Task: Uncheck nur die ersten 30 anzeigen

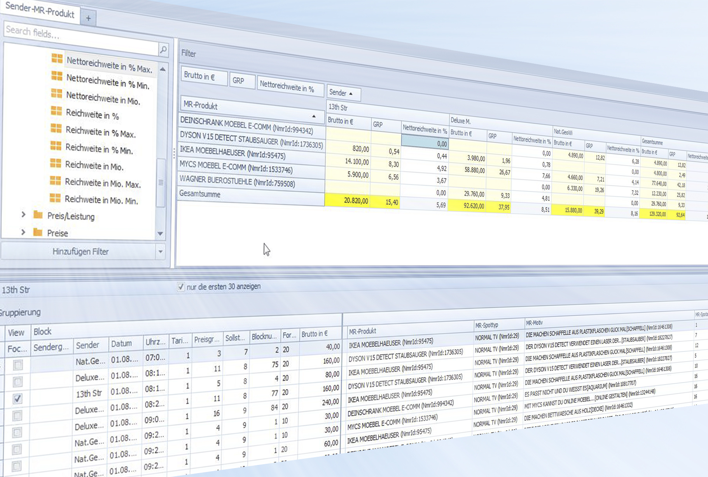Action: click(181, 287)
